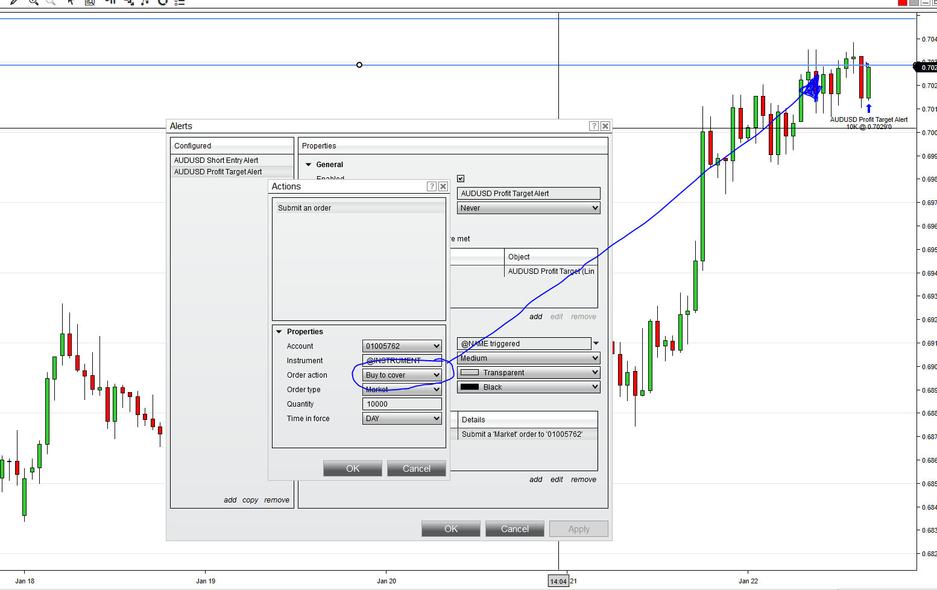Viewport: 937px width, 590px height.
Task: Click the zoom in magnifier icon
Action: coord(34,2)
